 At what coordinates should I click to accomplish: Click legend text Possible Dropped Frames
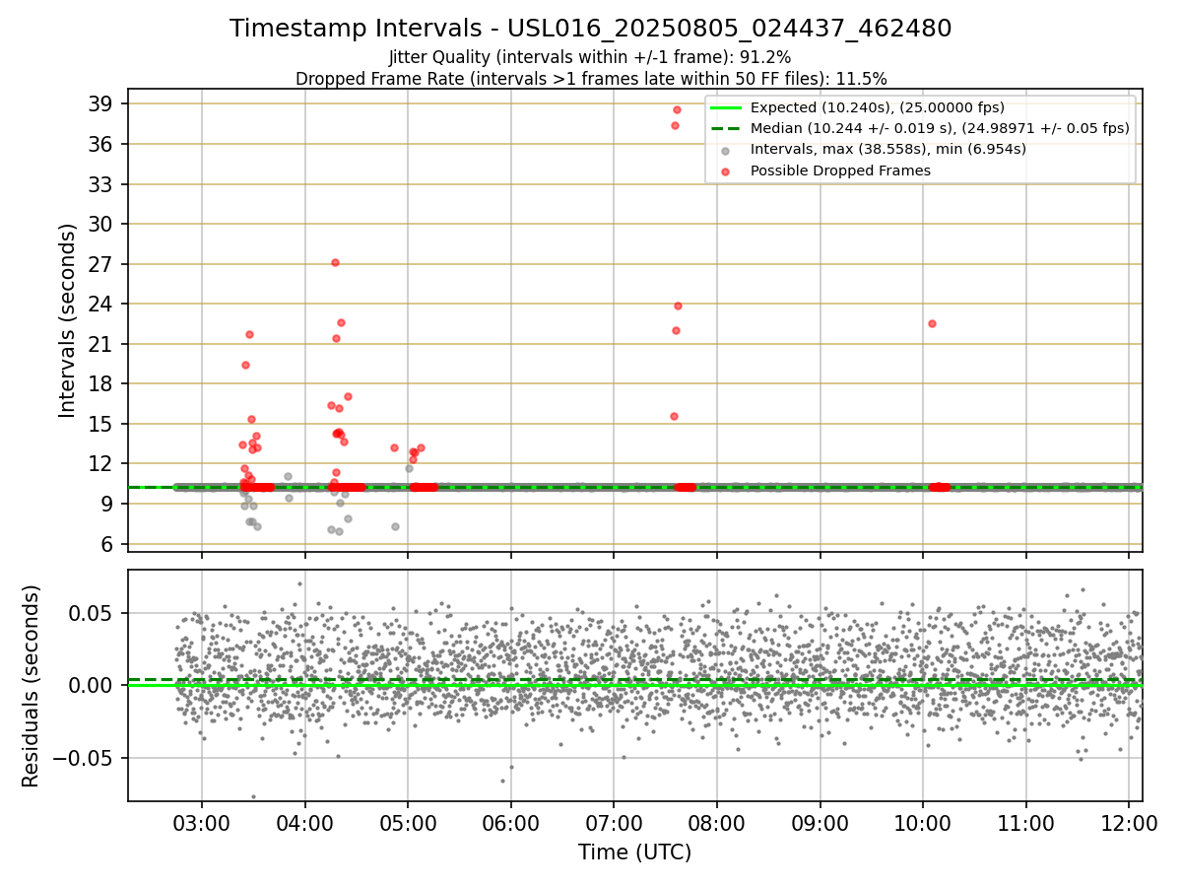tap(840, 171)
